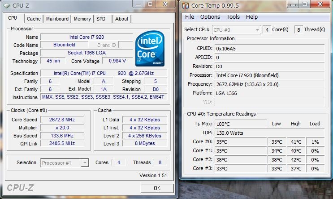Minimize the CPU-Z window
The image size is (333, 199).
[x=138, y=4]
